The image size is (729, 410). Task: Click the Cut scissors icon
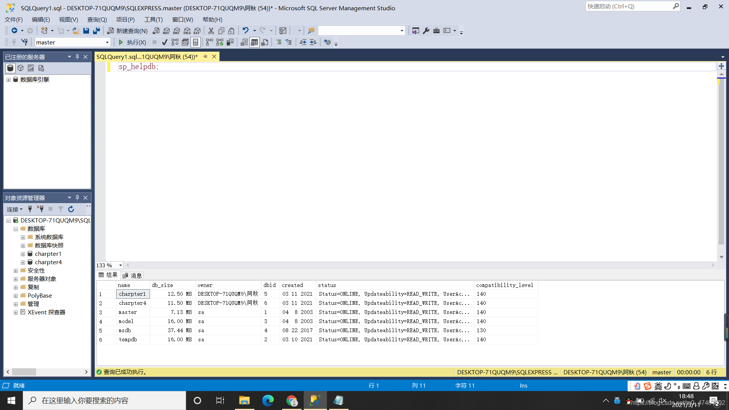211,31
